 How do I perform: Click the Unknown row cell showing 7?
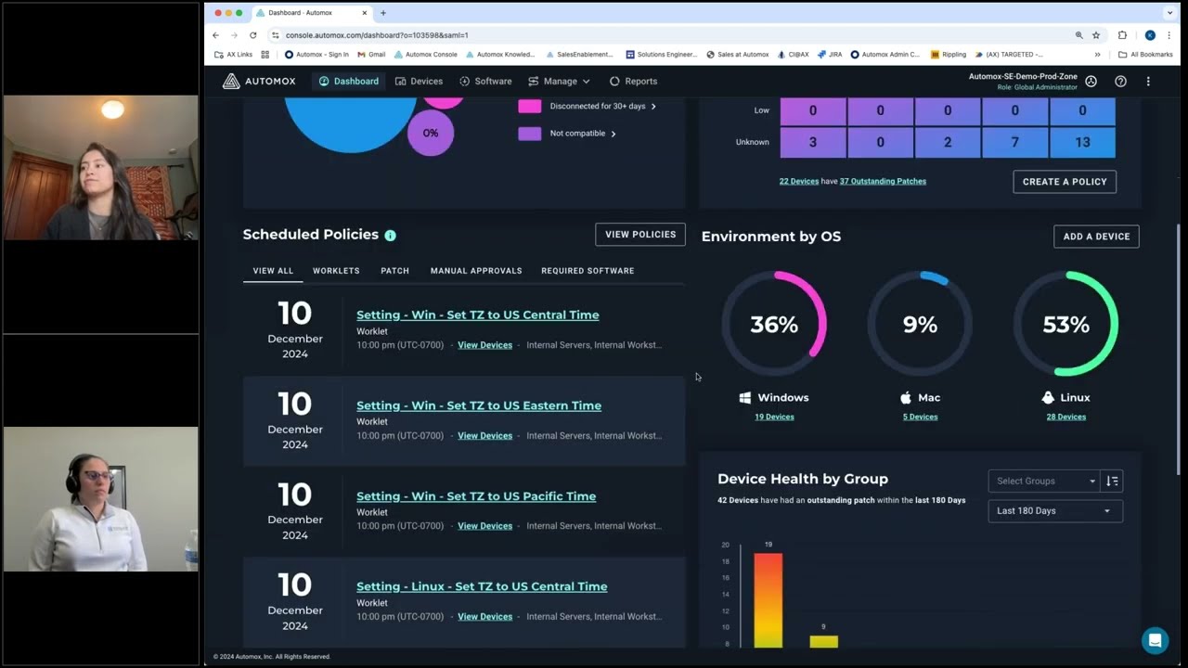1014,142
